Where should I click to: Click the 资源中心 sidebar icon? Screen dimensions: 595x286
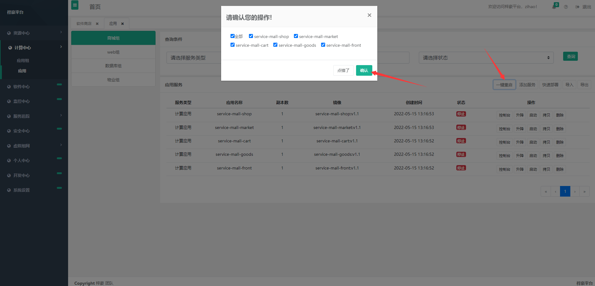[x=9, y=33]
